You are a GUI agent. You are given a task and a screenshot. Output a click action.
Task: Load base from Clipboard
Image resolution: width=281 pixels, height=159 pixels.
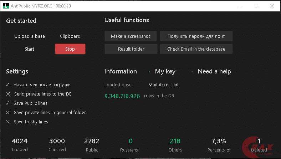coord(70,36)
